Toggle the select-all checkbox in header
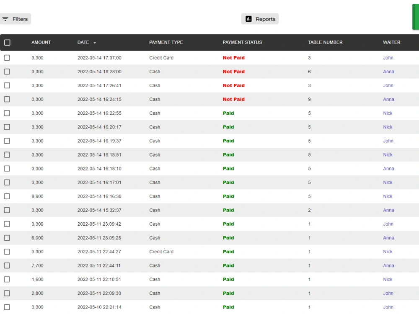 click(7, 42)
